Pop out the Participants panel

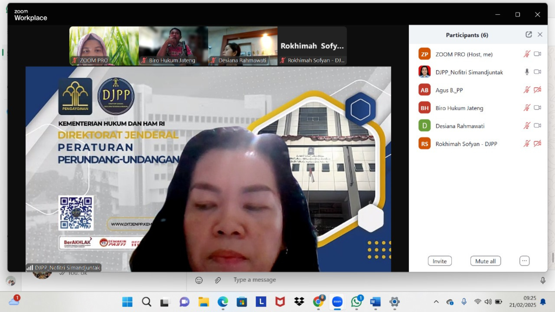click(529, 35)
